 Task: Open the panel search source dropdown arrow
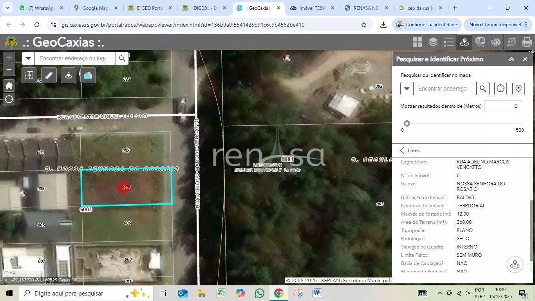click(407, 89)
